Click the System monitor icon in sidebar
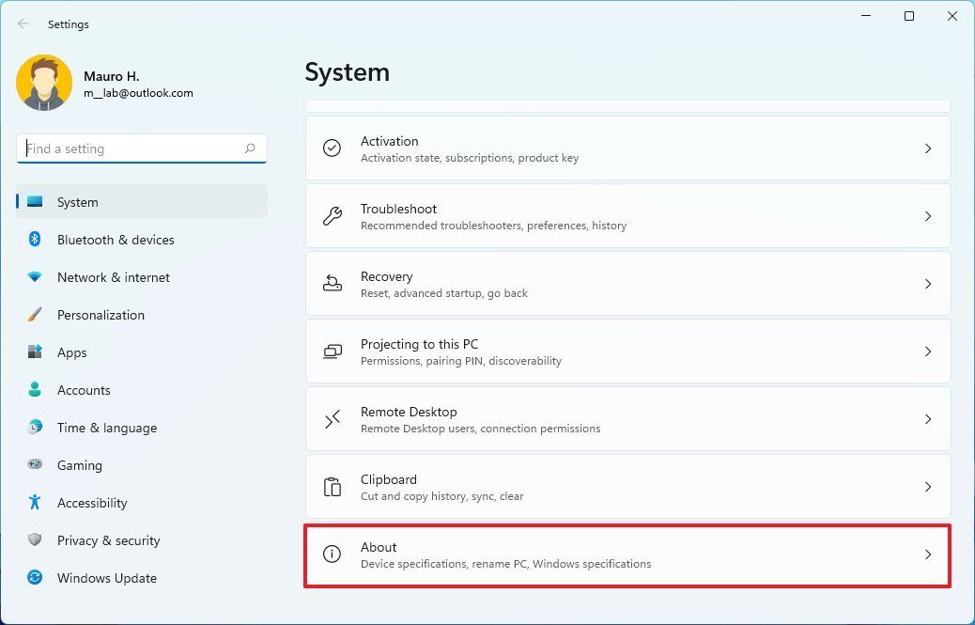The height and width of the screenshot is (625, 975). pyautogui.click(x=35, y=201)
